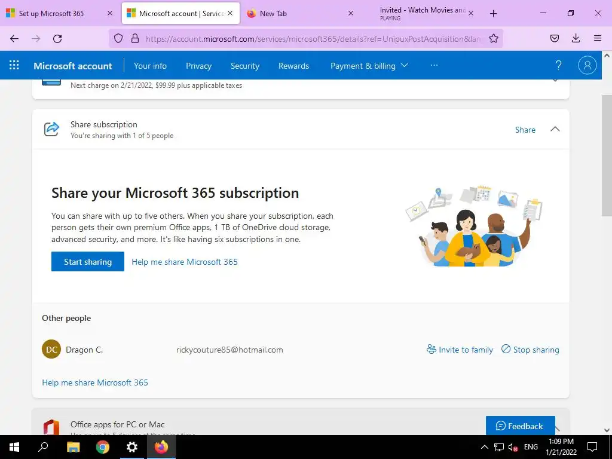
Task: Open the network tray icon
Action: [x=499, y=447]
